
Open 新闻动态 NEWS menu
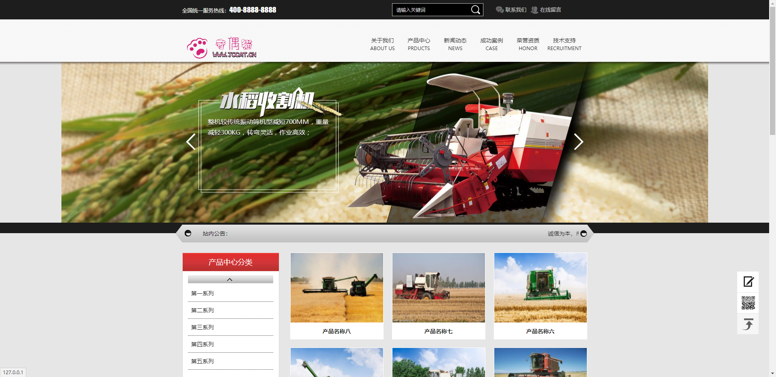point(455,44)
